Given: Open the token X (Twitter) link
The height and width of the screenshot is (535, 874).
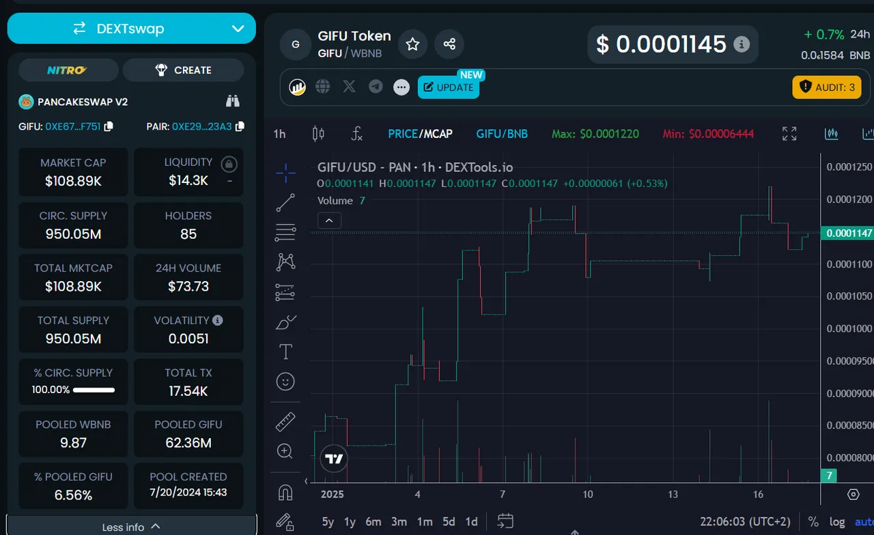Looking at the screenshot, I should click(349, 87).
